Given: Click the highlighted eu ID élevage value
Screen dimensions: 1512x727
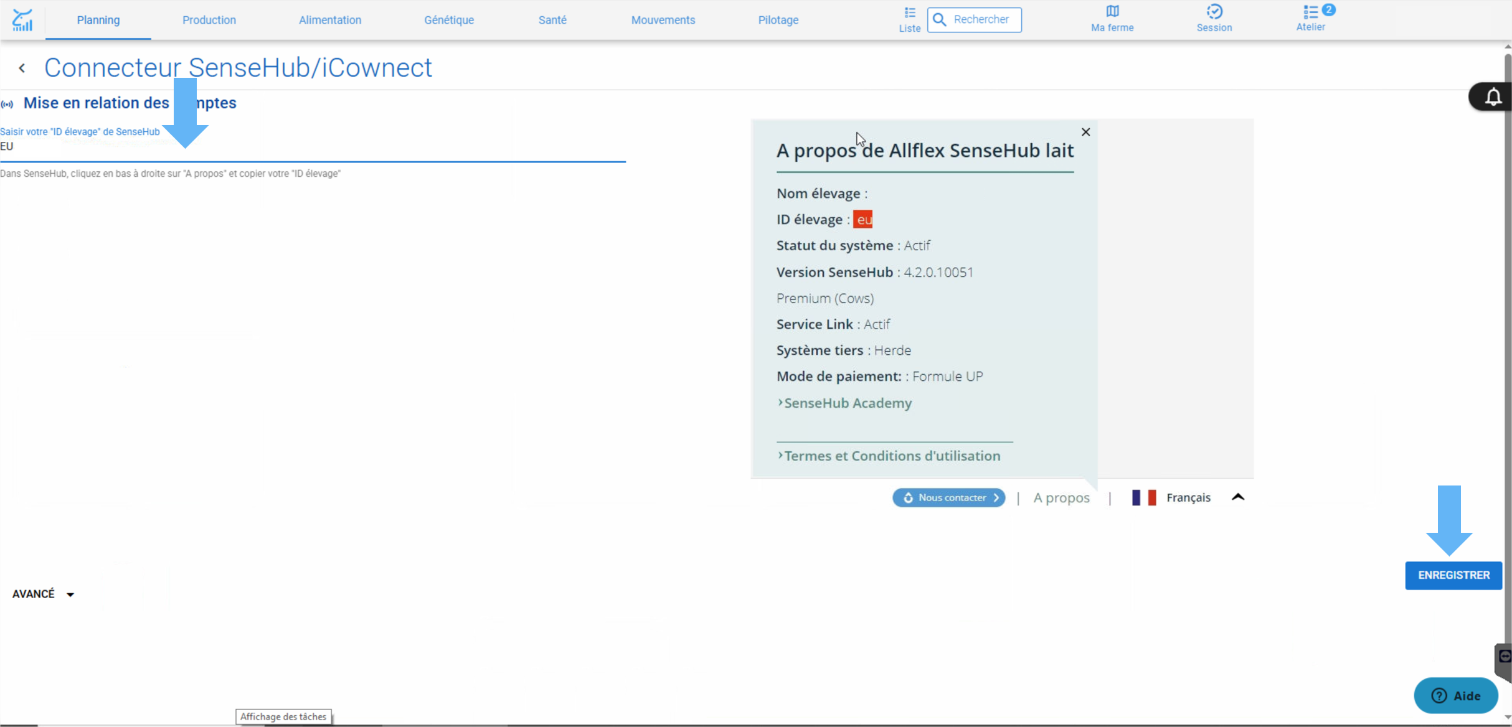Looking at the screenshot, I should (863, 219).
